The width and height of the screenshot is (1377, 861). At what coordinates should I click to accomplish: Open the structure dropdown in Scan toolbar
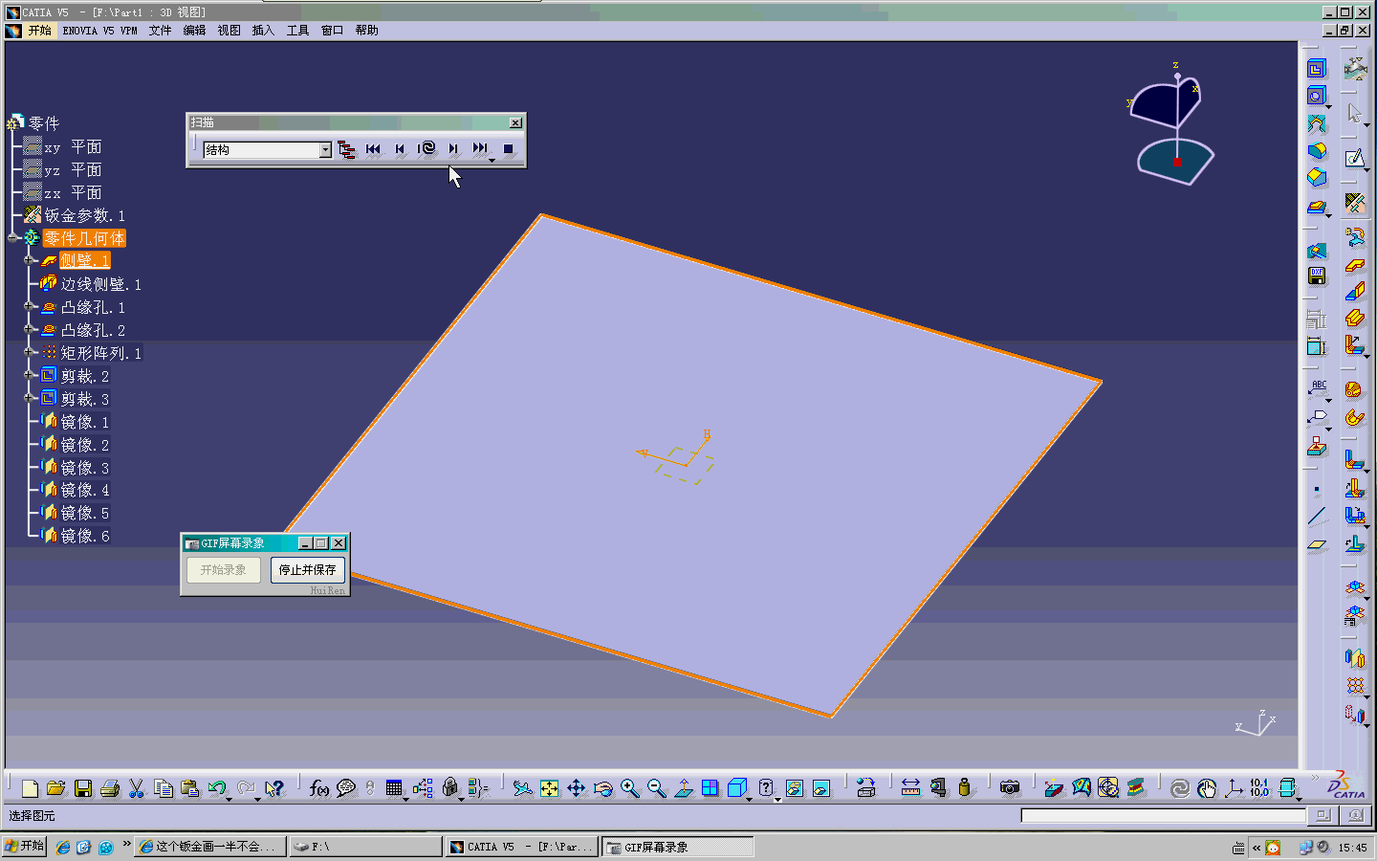(325, 149)
